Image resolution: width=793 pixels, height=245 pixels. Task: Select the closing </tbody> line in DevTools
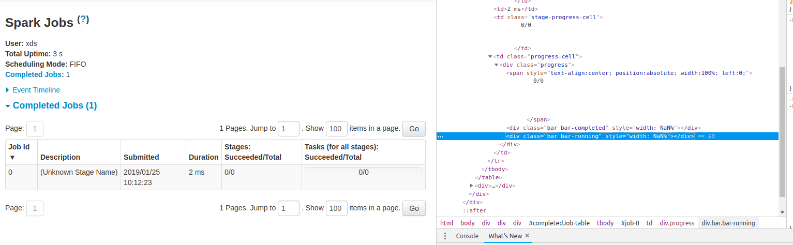tap(493, 169)
